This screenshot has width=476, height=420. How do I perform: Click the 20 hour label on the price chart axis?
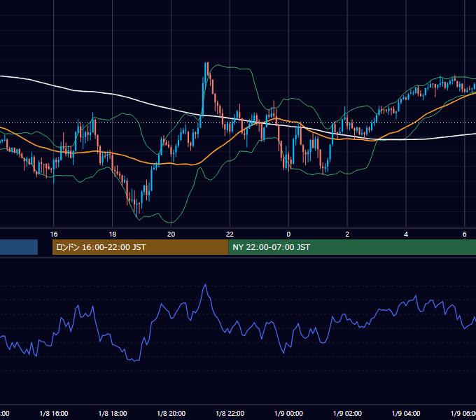click(x=171, y=234)
